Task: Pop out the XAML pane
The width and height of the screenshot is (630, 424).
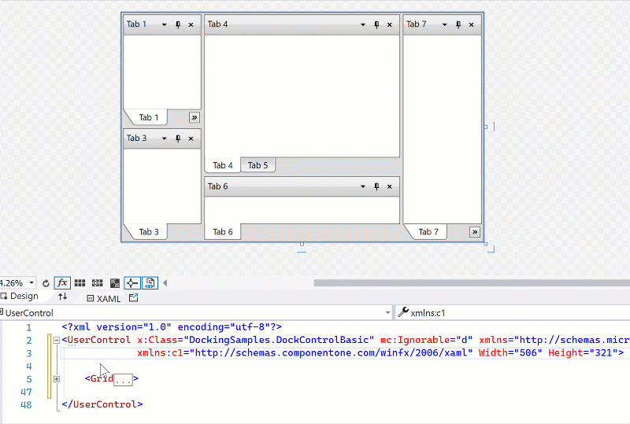Action: tap(133, 297)
